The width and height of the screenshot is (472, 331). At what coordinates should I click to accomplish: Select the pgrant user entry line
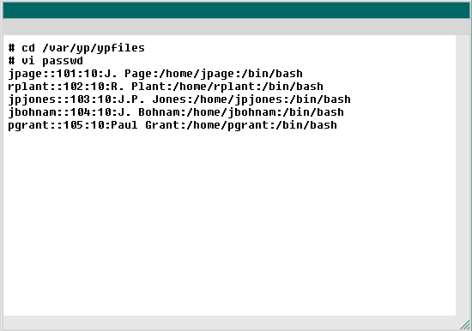tap(172, 125)
